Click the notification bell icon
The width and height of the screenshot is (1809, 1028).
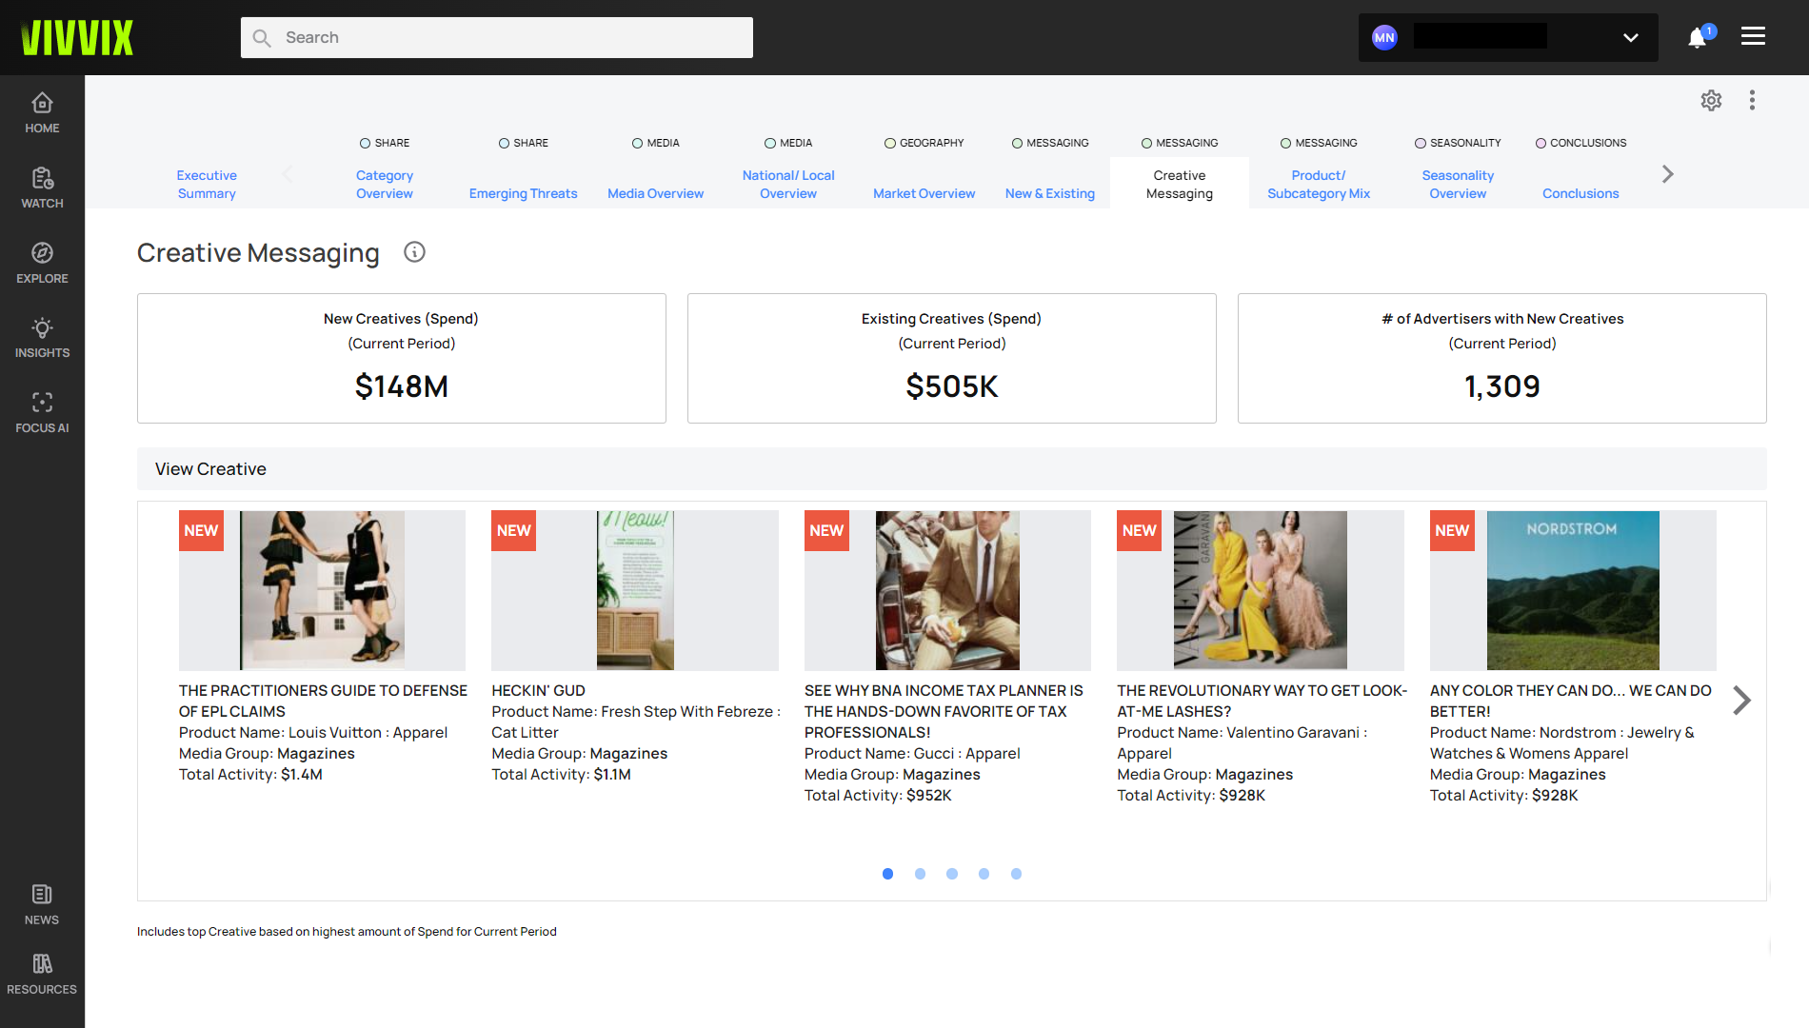pos(1697,38)
